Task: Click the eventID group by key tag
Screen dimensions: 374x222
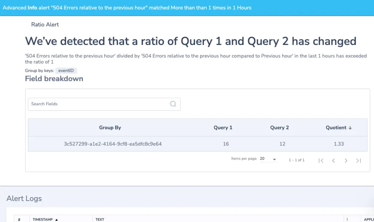Action: [66, 71]
